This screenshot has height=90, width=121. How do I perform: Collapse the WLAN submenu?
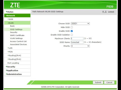(x=10, y=23)
